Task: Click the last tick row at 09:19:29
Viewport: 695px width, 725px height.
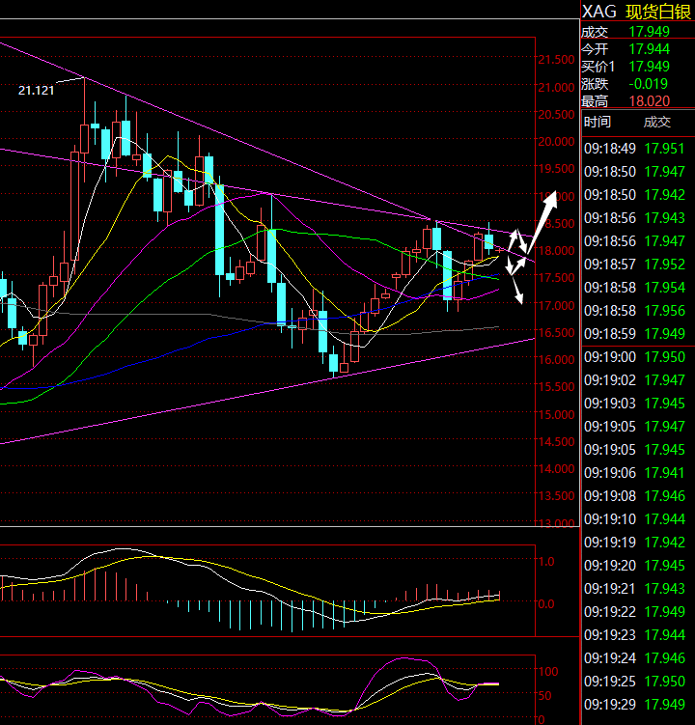Action: (x=637, y=704)
